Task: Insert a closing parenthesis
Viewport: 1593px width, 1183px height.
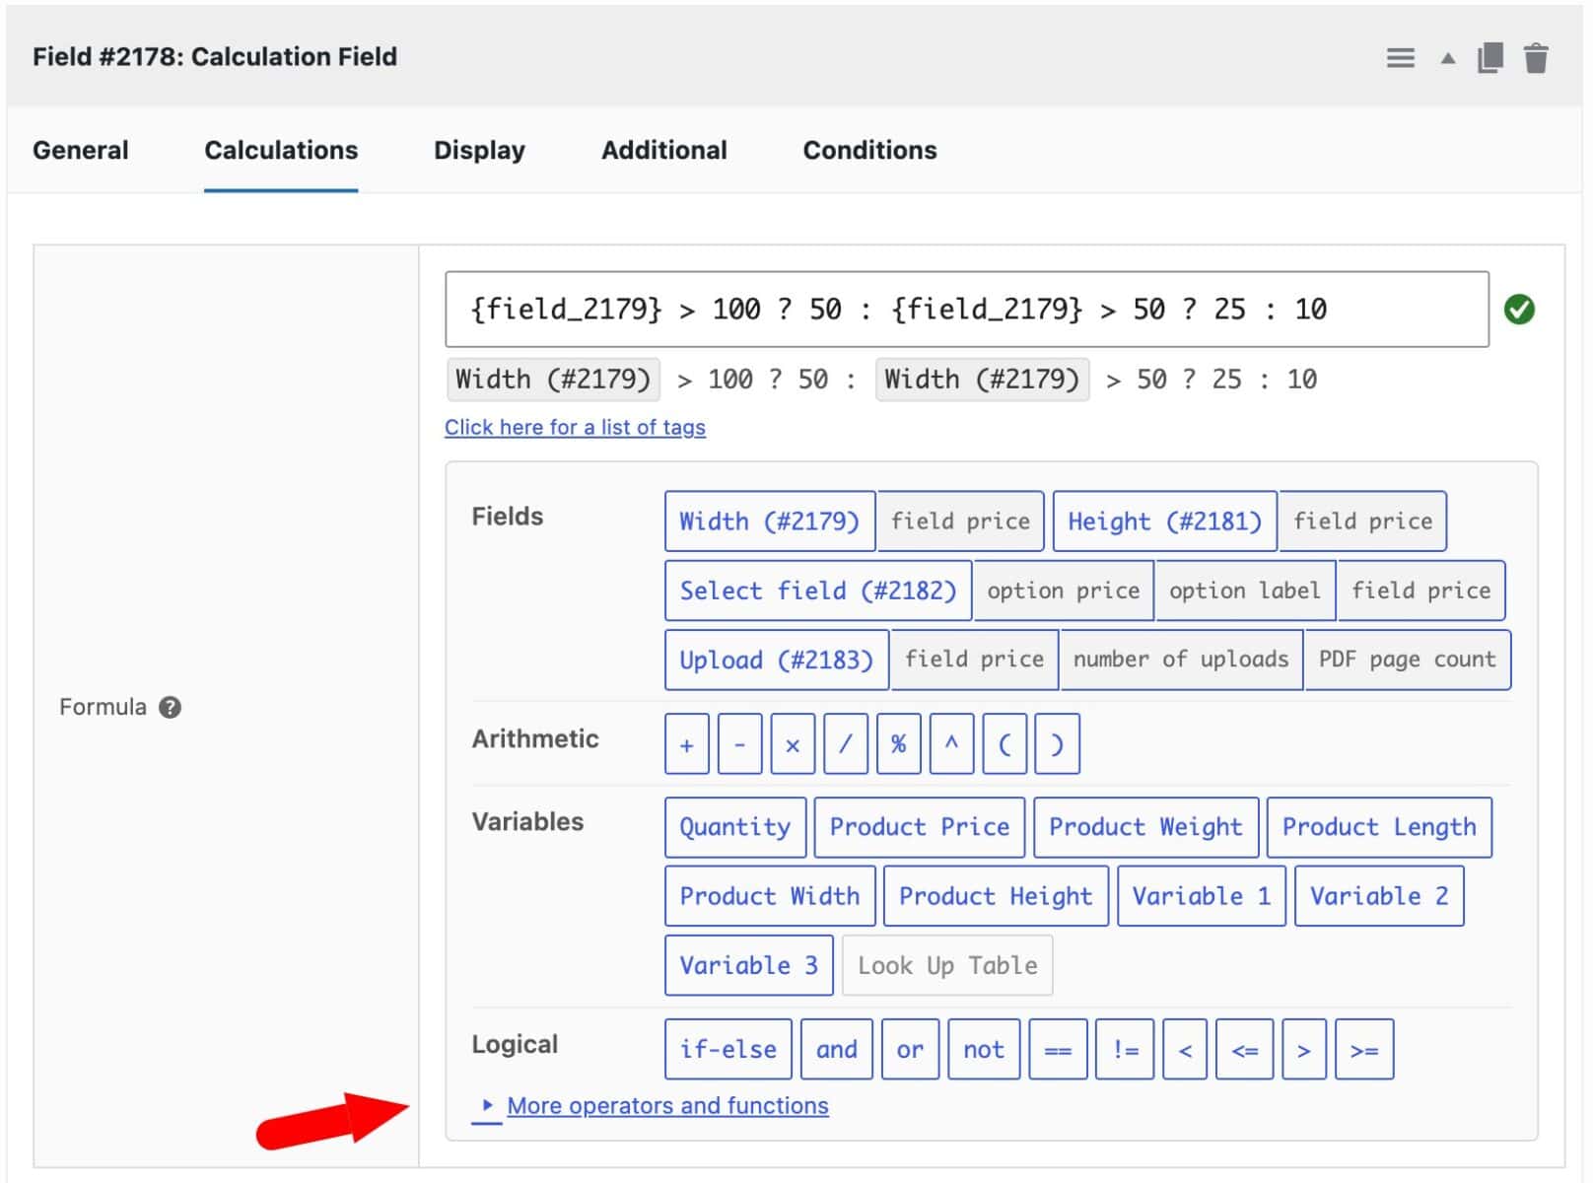Action: point(1057,744)
